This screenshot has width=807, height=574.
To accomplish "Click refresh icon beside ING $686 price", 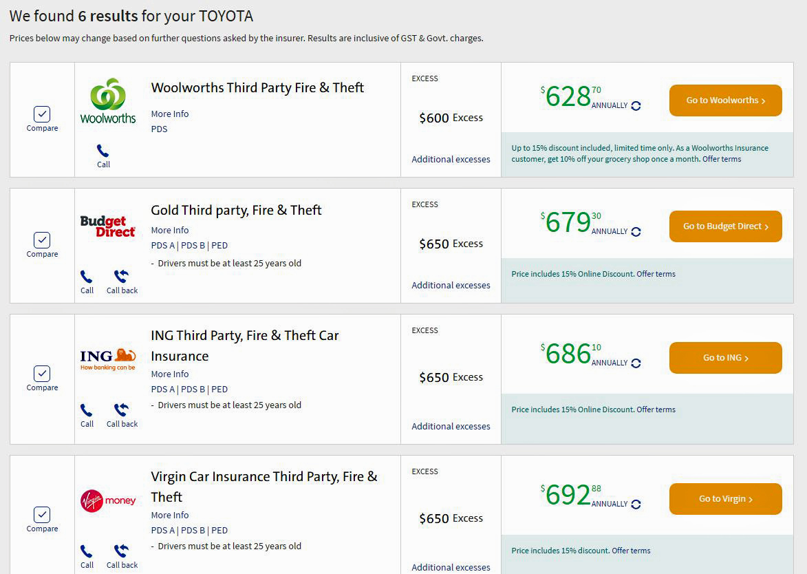I will (x=636, y=363).
